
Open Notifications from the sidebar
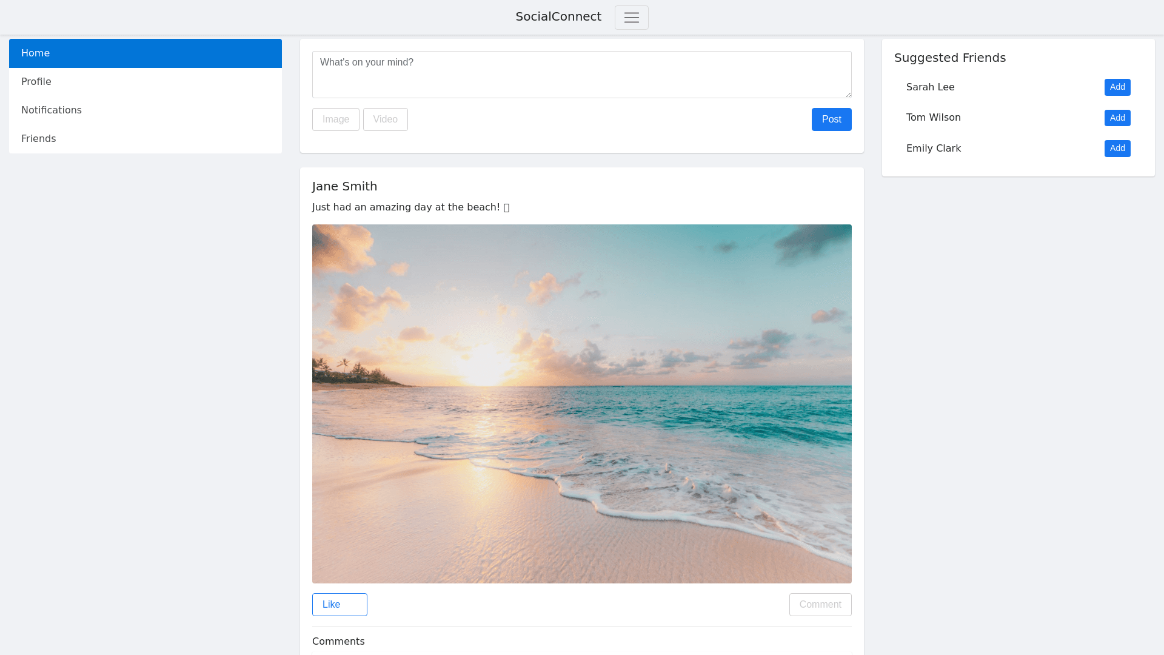tap(145, 110)
